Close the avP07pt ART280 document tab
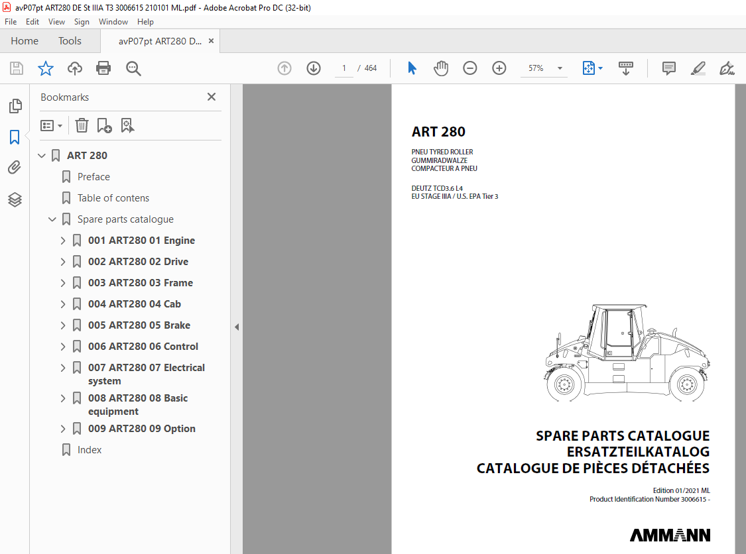The image size is (746, 554). pos(211,41)
